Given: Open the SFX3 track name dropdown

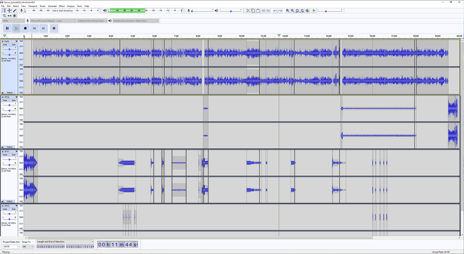Looking at the screenshot, I should pos(11,206).
